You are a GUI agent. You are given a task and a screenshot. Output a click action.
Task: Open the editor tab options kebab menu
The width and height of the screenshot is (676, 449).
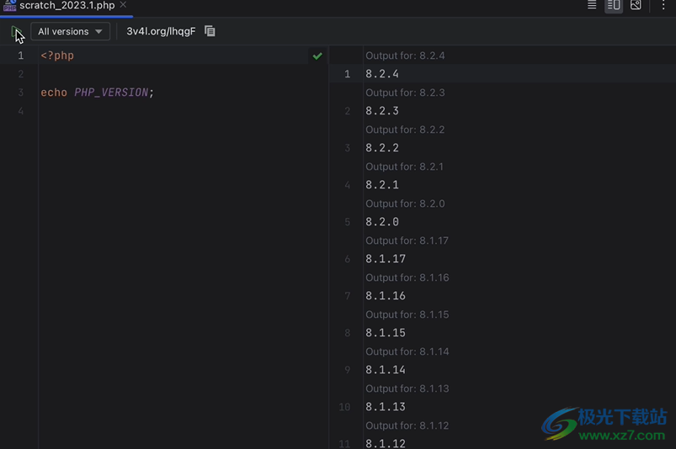tap(663, 5)
